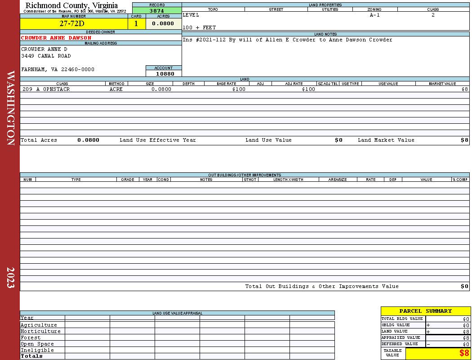Click land properties class value 2
The width and height of the screenshot is (472, 360).
[433, 15]
